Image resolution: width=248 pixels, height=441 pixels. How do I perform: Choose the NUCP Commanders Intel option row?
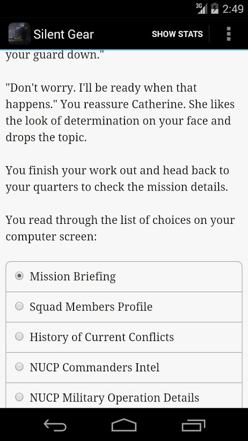(x=124, y=367)
